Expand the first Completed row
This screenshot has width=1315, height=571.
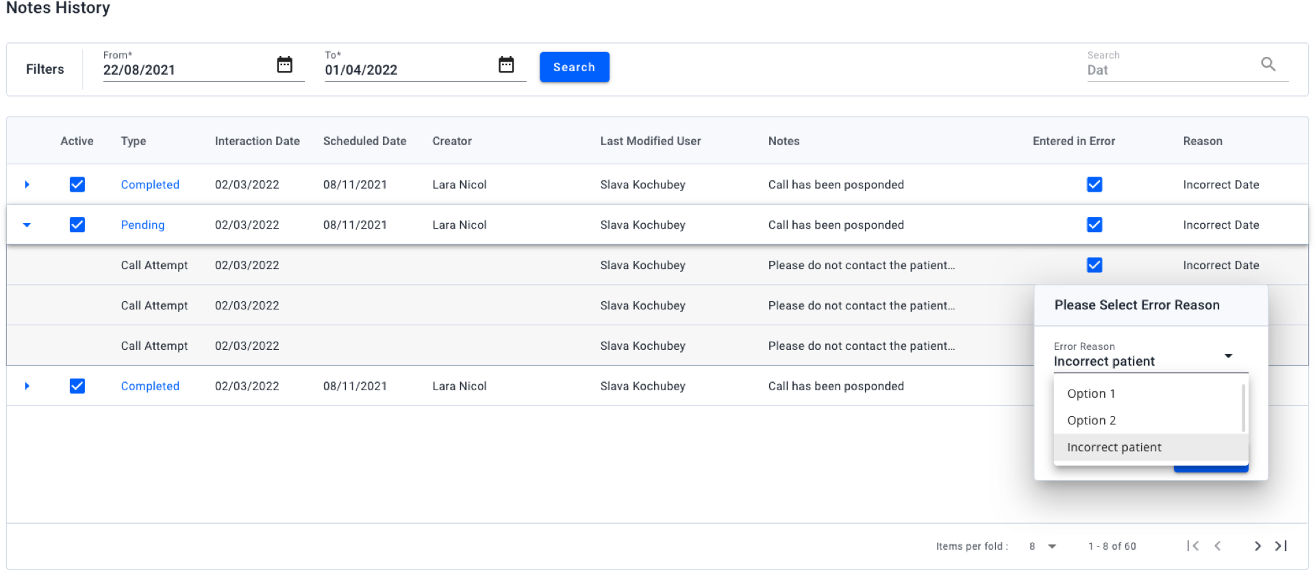[x=27, y=184]
